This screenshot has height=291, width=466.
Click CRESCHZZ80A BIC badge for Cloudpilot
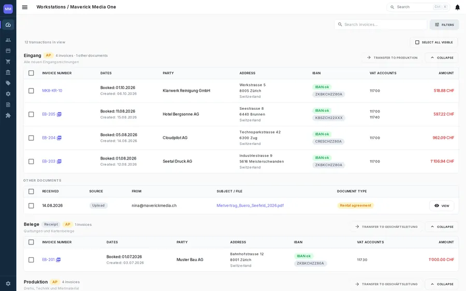328,141
